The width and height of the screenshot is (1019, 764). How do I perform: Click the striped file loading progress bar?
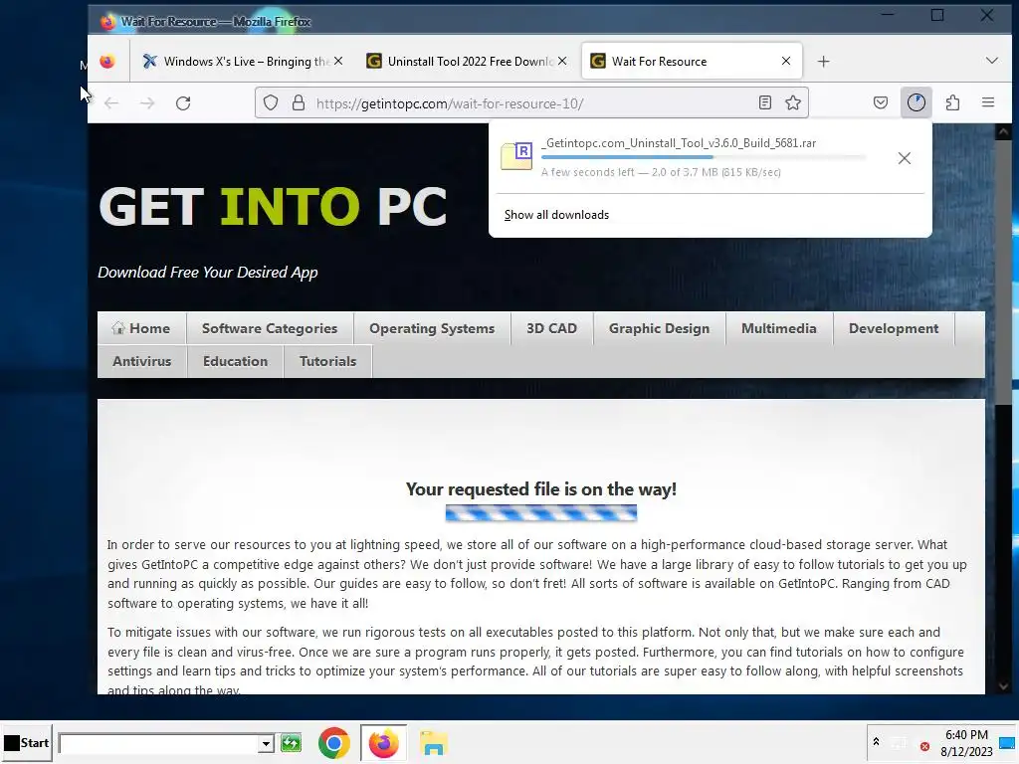540,513
